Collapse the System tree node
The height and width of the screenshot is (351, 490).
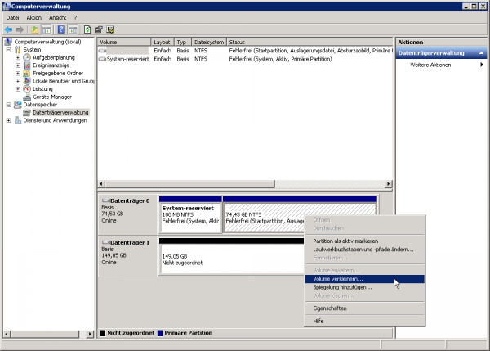point(8,49)
